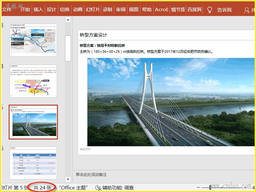Select slide 5 bridge thumbnail

tap(33, 122)
